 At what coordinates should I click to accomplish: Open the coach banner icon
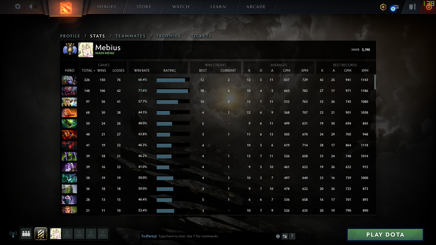(40, 234)
